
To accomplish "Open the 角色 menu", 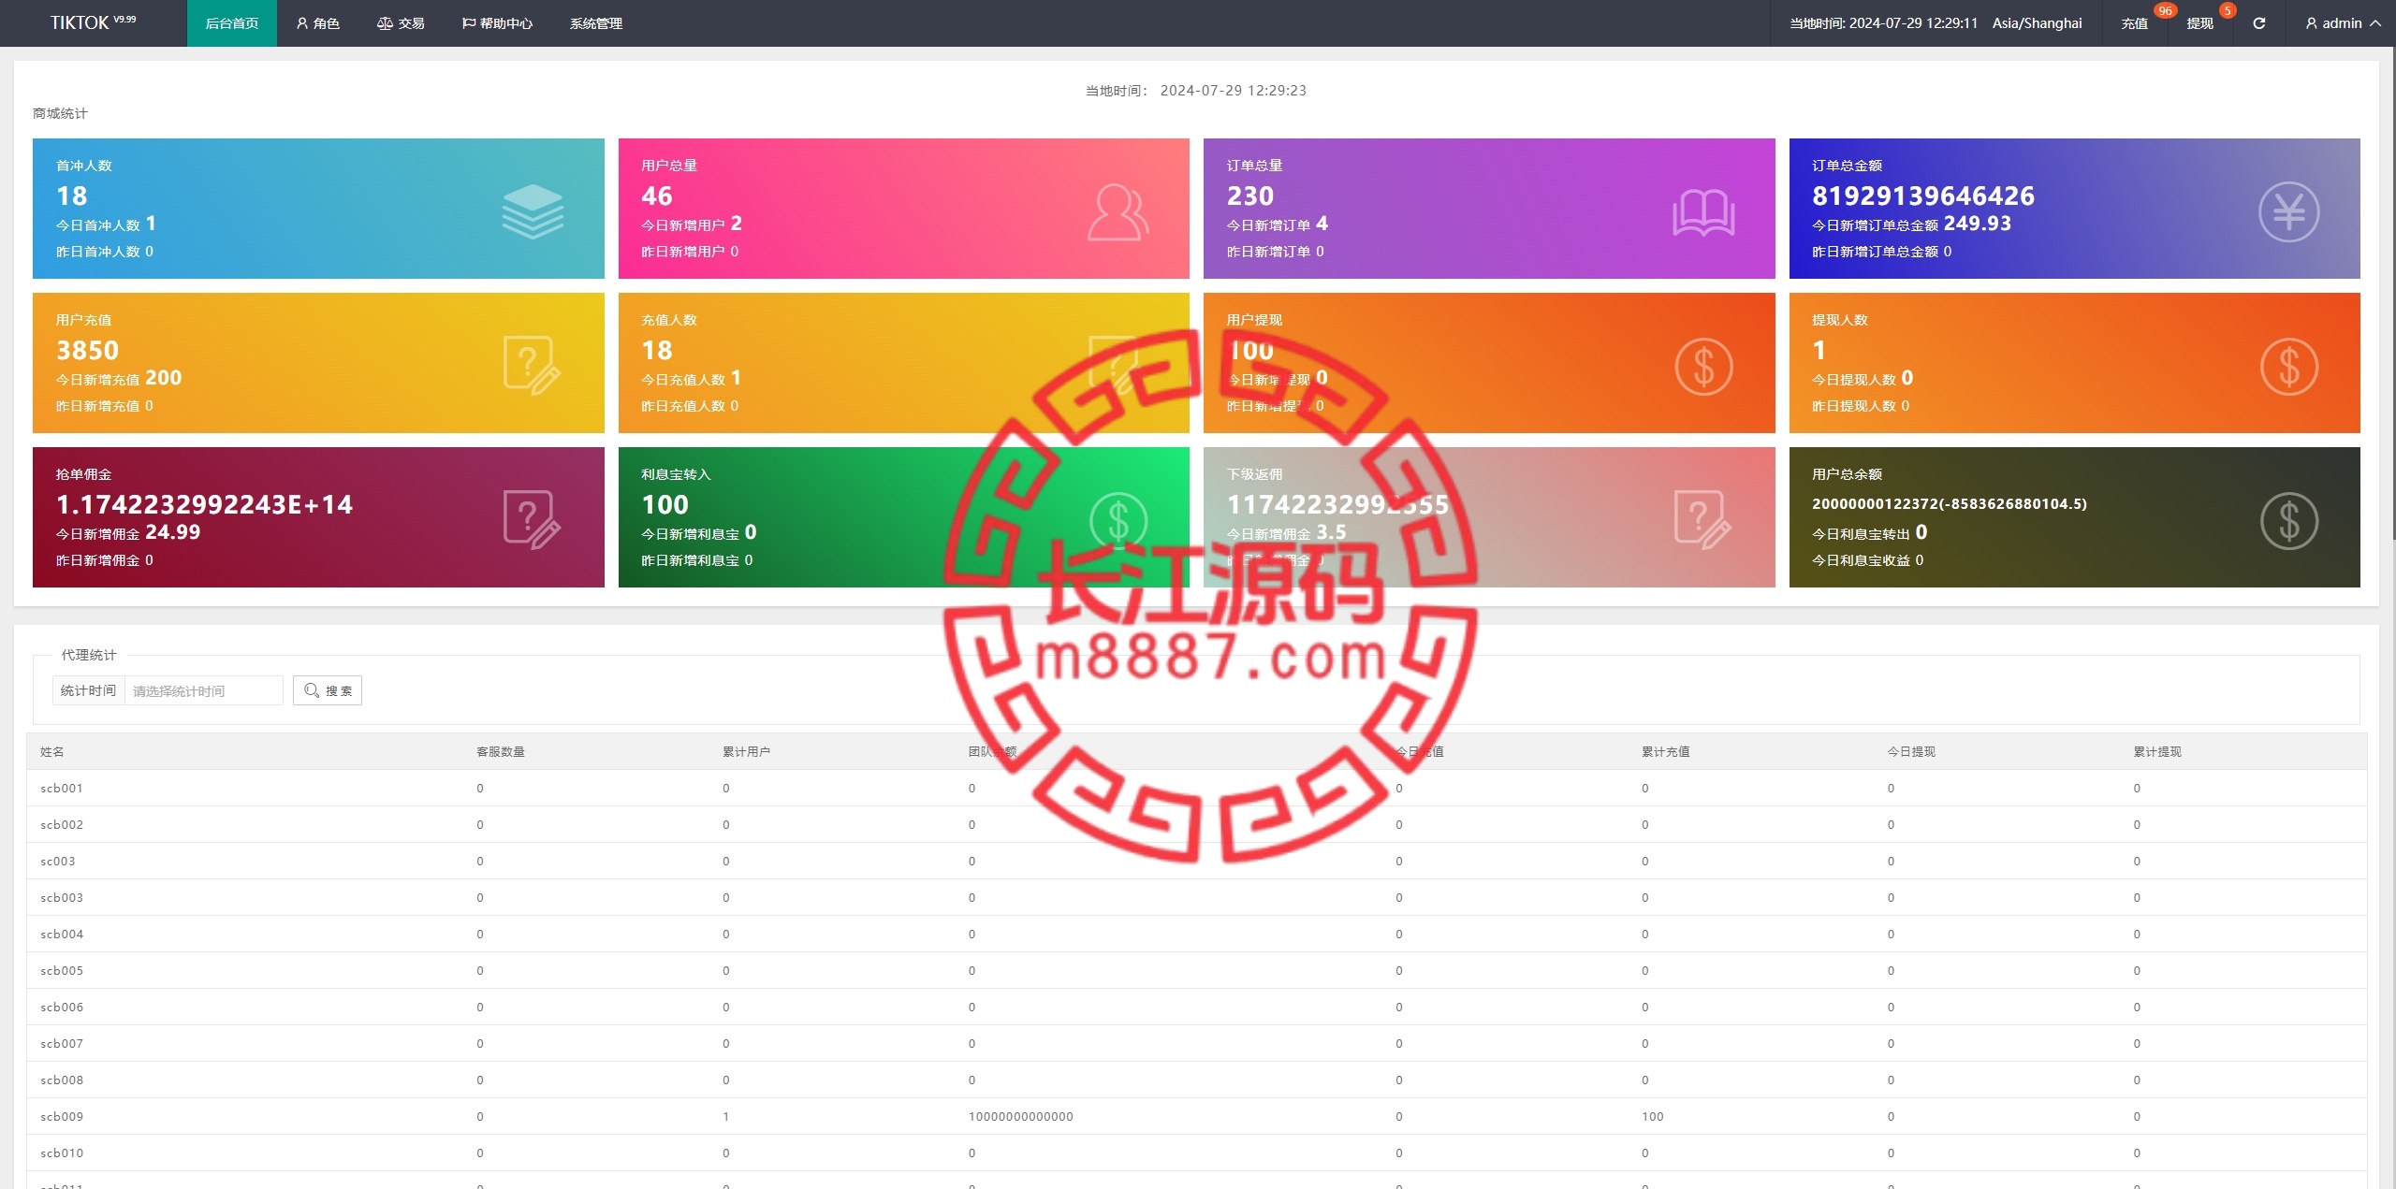I will [318, 23].
